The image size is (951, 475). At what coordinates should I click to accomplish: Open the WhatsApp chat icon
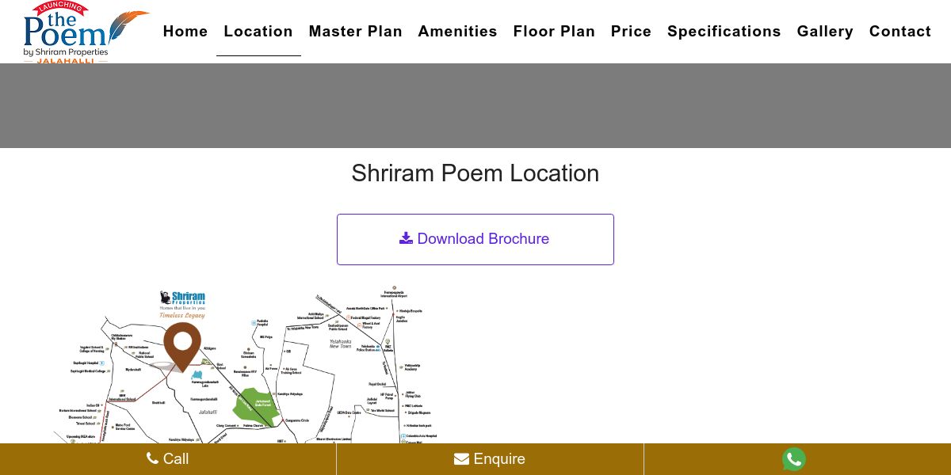click(793, 459)
